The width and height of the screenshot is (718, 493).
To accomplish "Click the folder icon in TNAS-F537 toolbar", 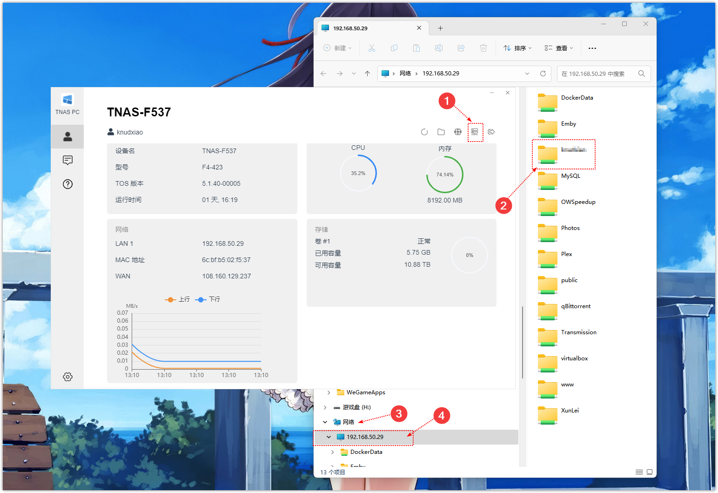I will click(x=441, y=132).
